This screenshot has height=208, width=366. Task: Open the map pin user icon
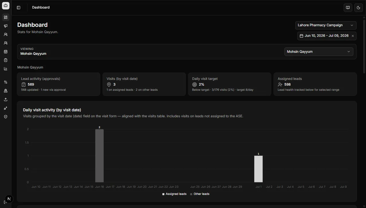pyautogui.click(x=6, y=91)
